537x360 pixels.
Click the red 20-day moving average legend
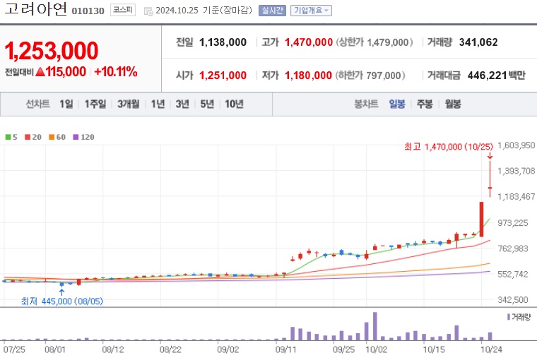33,137
